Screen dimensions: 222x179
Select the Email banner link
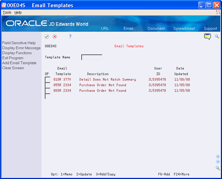tap(128, 28)
